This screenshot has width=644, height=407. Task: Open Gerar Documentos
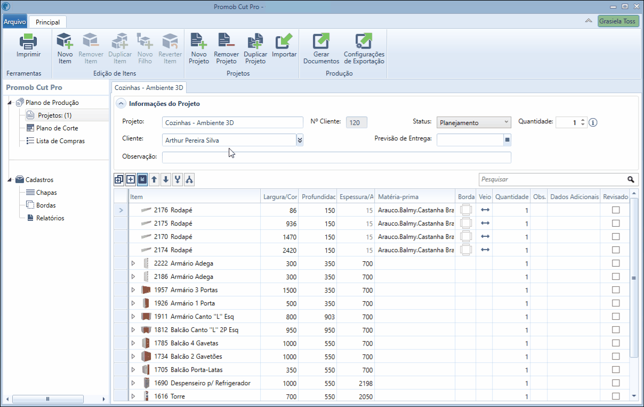(x=321, y=41)
